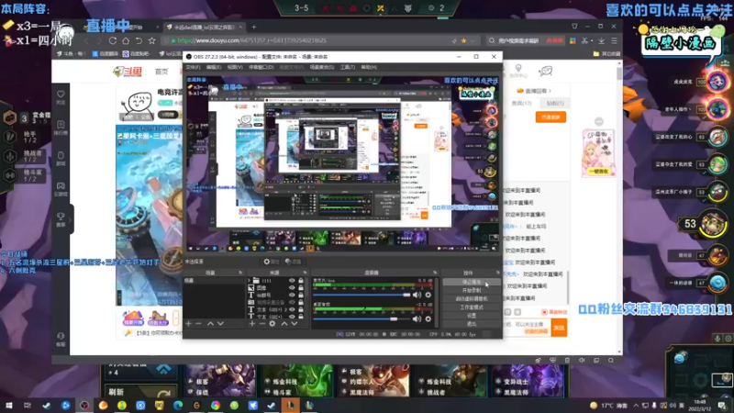
Task: Click the 工作室模式 studio mode button
Action: (472, 307)
